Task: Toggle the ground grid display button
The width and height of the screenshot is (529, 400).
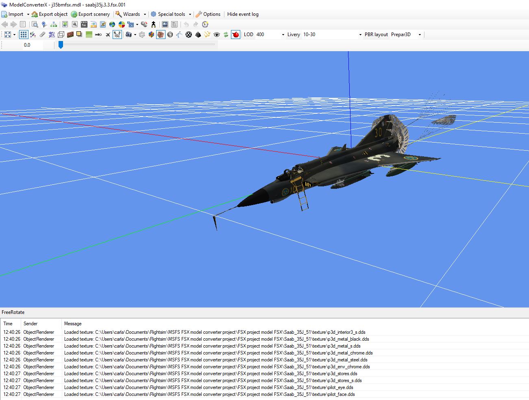Action: tap(24, 35)
